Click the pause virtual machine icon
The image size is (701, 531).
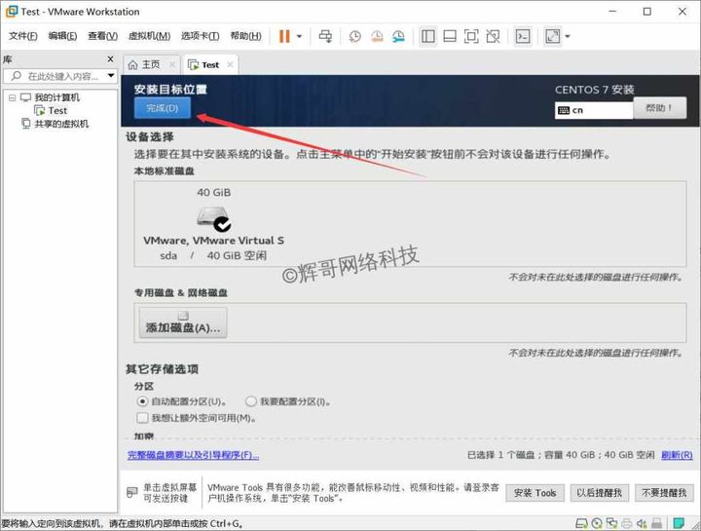pyautogui.click(x=284, y=36)
